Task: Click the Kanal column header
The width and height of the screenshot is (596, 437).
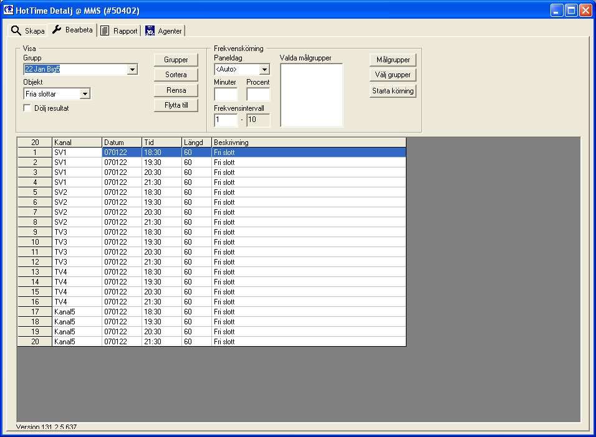Action: click(x=77, y=143)
